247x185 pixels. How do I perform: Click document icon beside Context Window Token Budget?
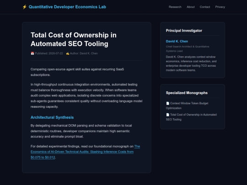coord(167,103)
